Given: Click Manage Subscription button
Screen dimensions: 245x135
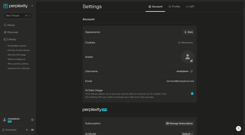Looking at the screenshot, I should pyautogui.click(x=179, y=123).
